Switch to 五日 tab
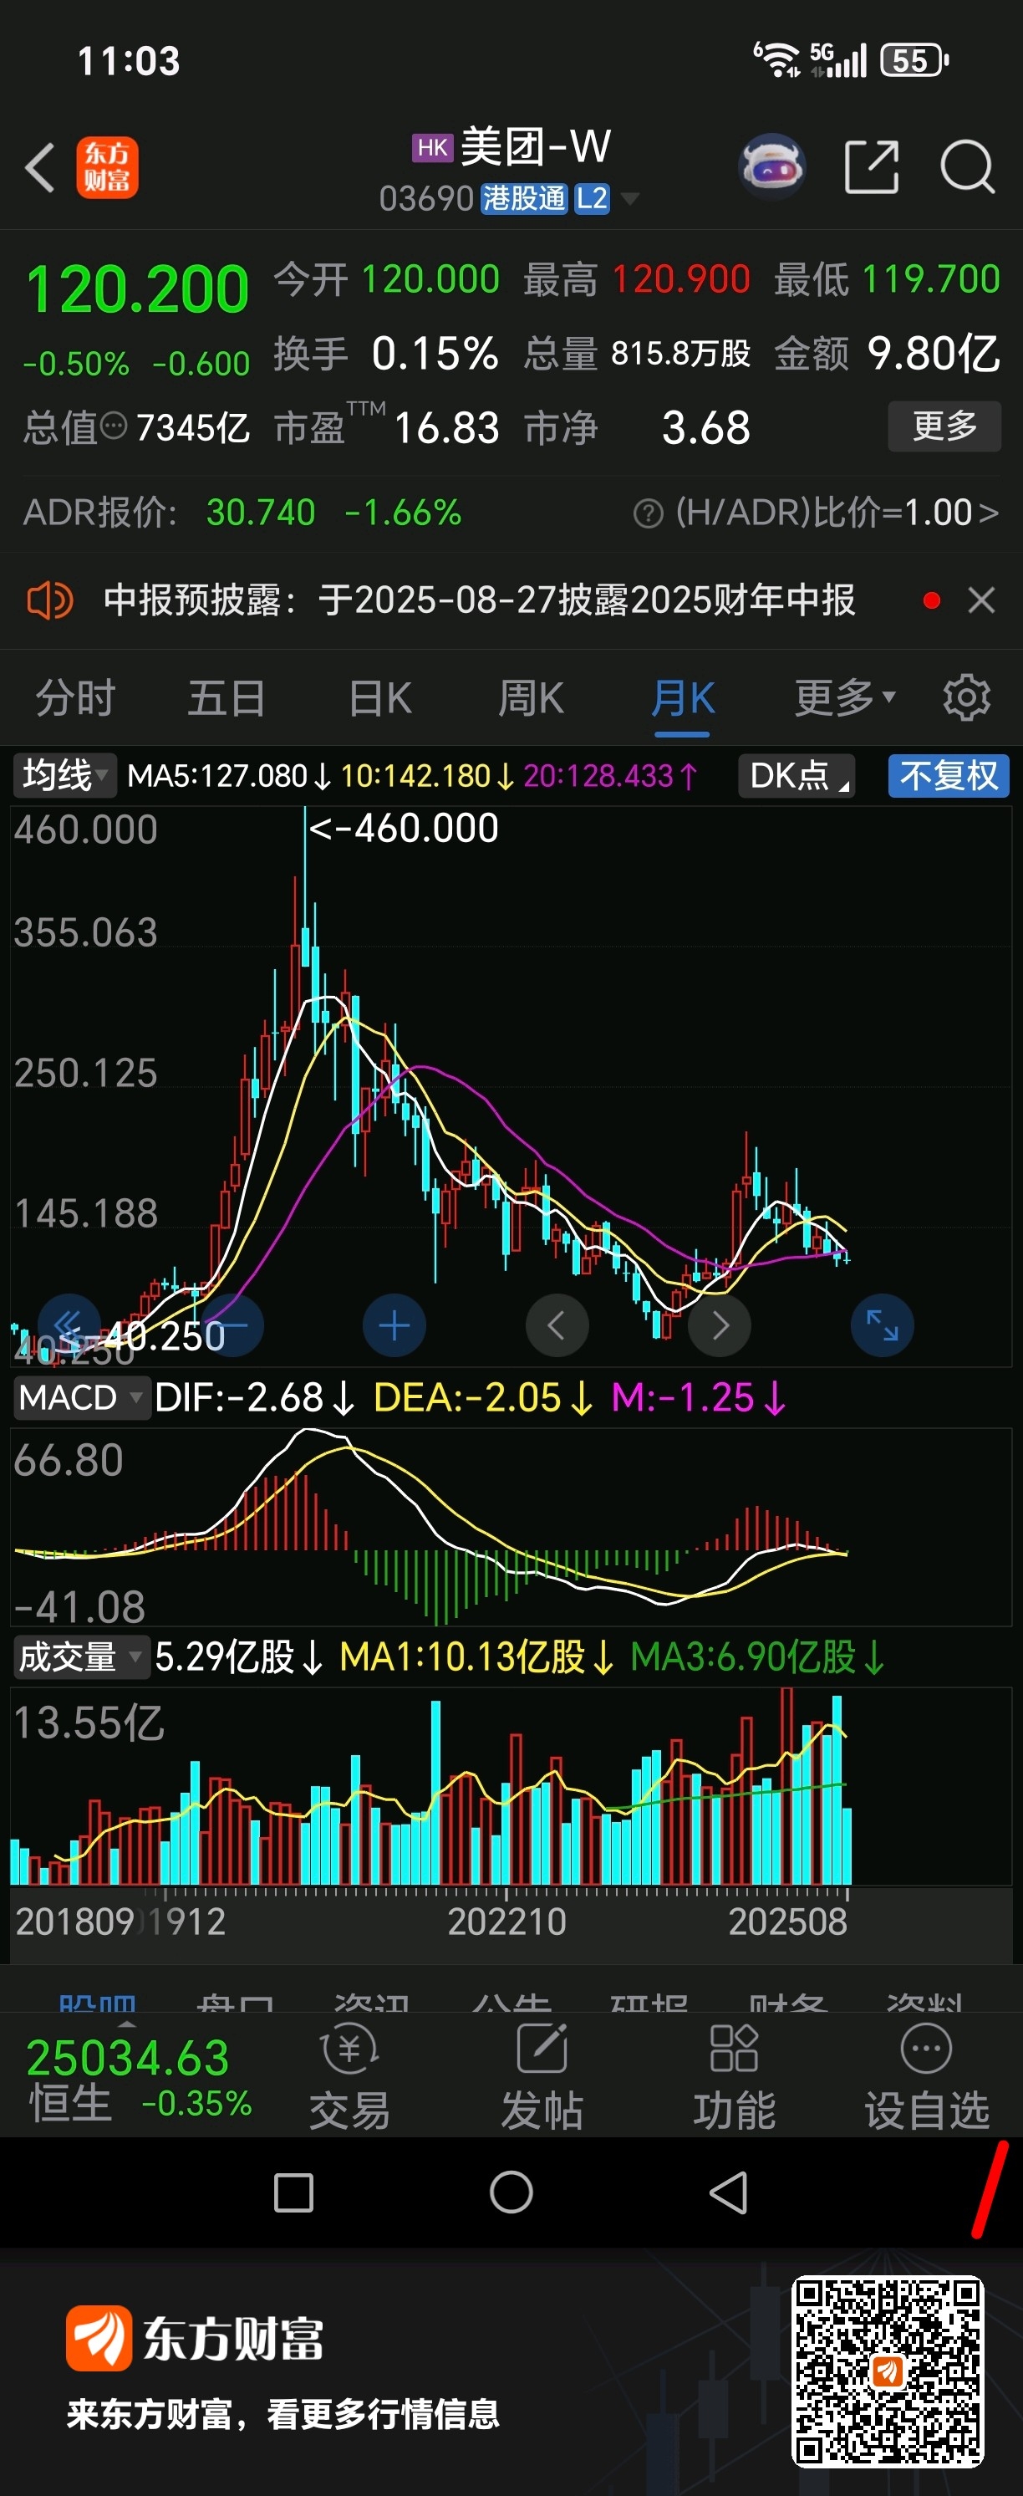This screenshot has width=1023, height=2496. point(226,697)
